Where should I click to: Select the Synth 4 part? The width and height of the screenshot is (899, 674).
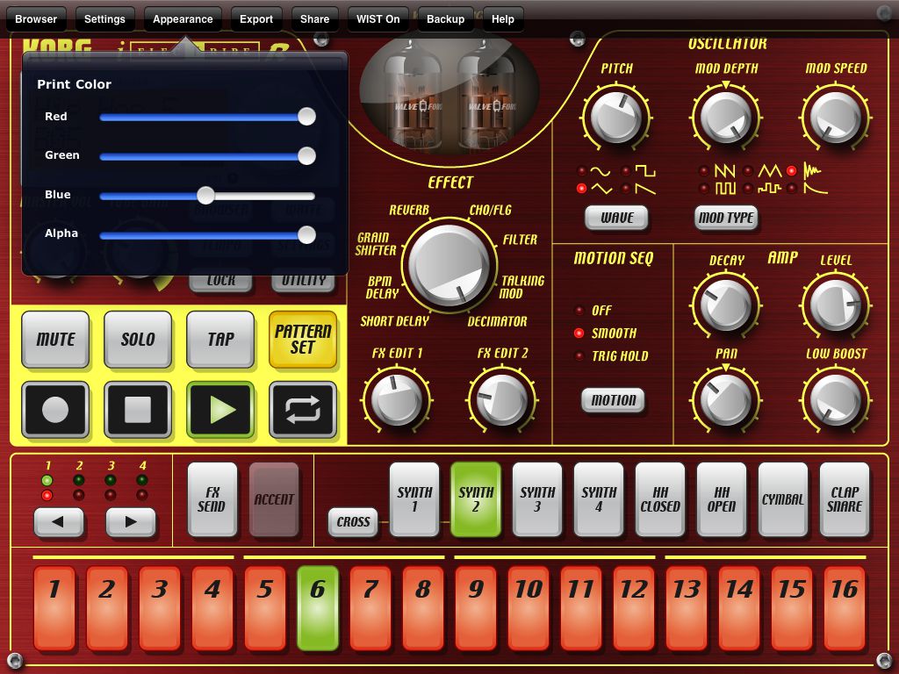(599, 499)
